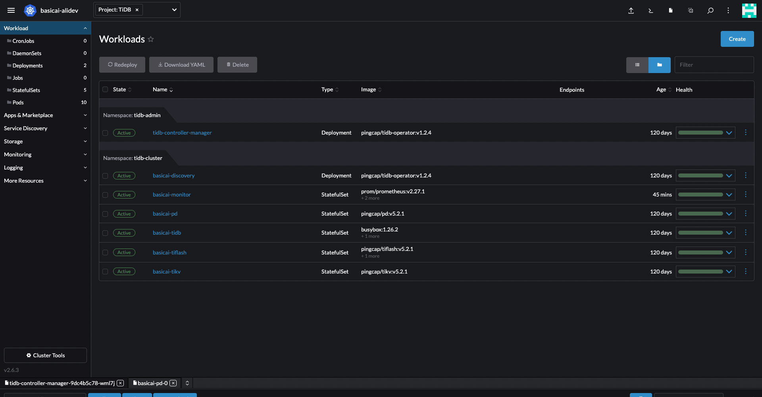Select the basicai-monitor row checkbox
762x397 pixels.
tap(105, 195)
